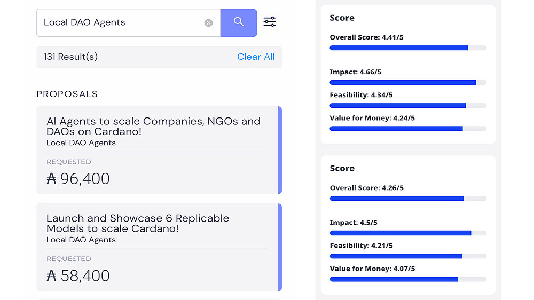Click the magnifying glass search button

point(239,22)
